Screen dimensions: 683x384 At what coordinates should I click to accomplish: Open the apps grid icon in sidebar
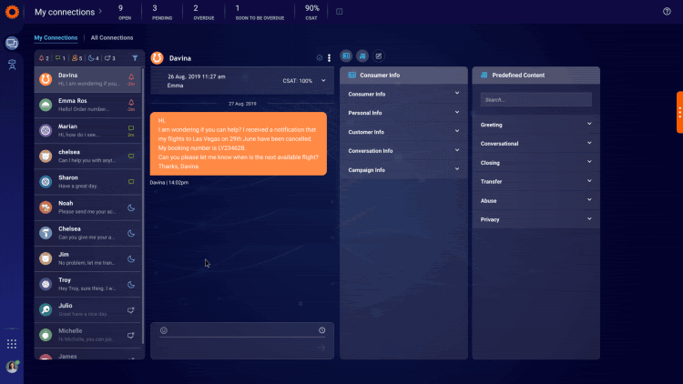click(12, 344)
